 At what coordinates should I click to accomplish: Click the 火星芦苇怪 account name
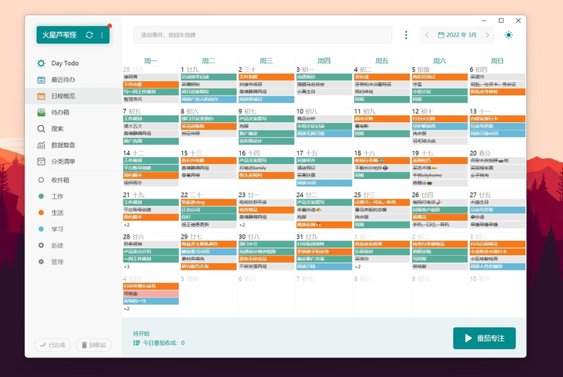click(59, 35)
